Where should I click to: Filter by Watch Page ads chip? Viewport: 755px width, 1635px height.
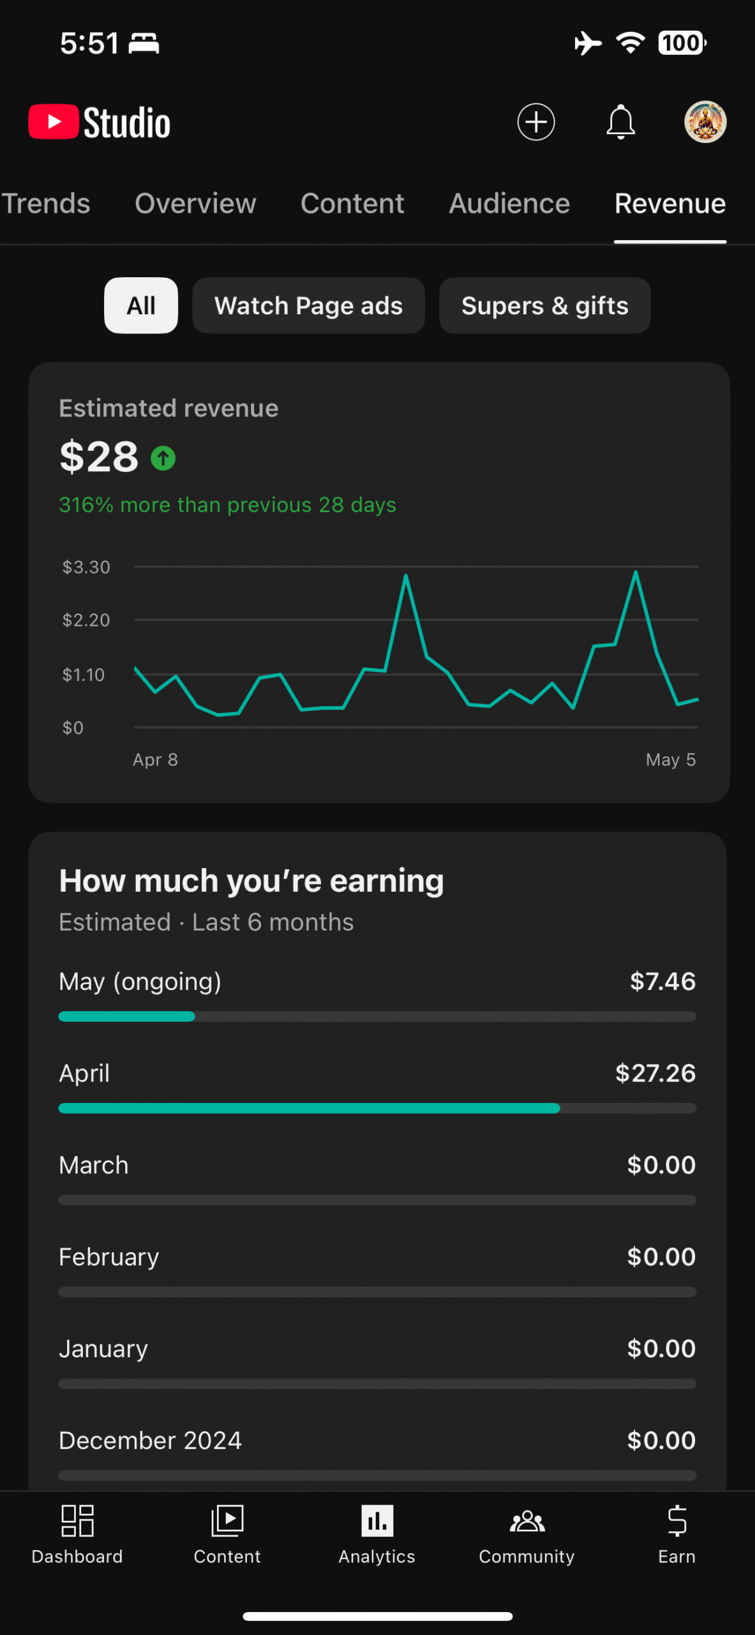coord(309,305)
